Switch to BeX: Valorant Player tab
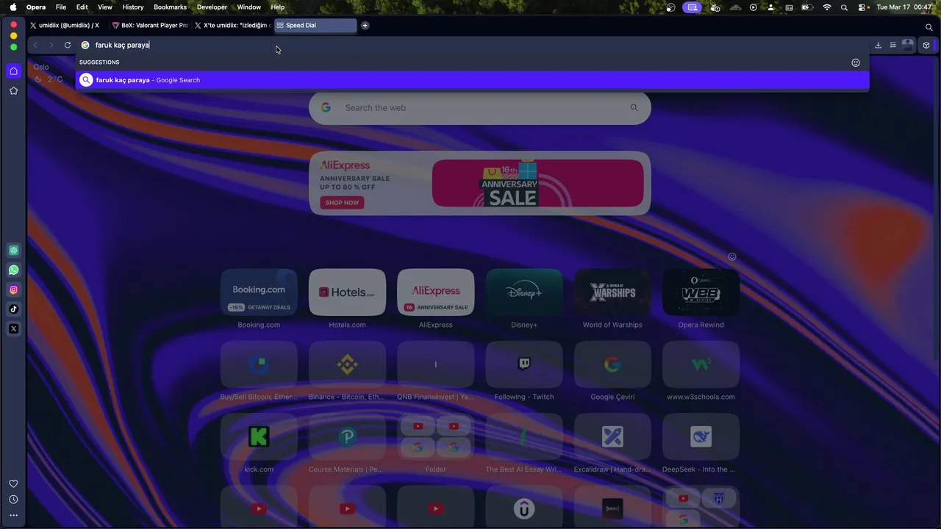The image size is (941, 529). [150, 25]
